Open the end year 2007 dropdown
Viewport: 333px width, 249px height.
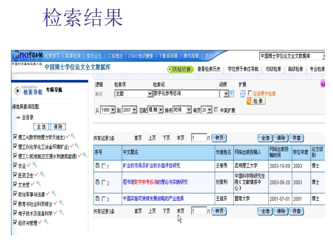point(134,110)
